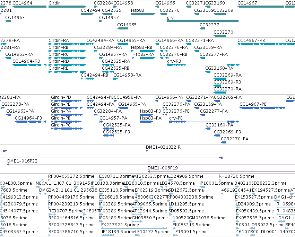Select transcript CG42494-RB label
Screen dimensions: 295x237
click(x=94, y=75)
